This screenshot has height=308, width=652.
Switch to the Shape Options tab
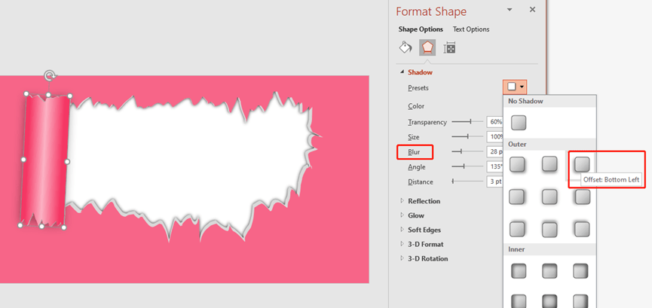(x=421, y=29)
